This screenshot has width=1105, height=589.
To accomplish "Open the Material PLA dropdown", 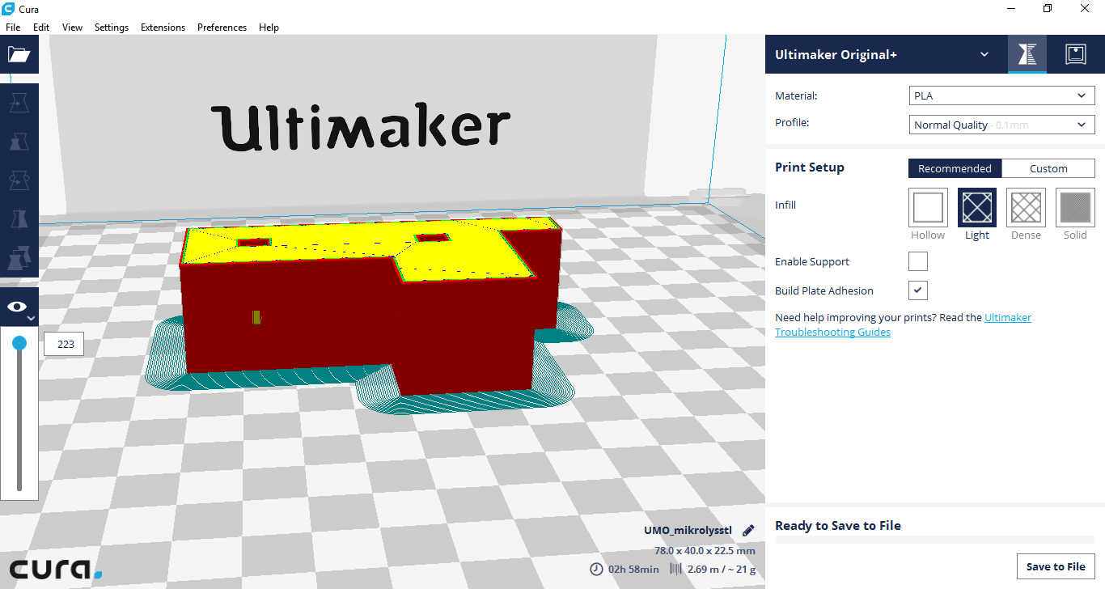I will [1001, 95].
